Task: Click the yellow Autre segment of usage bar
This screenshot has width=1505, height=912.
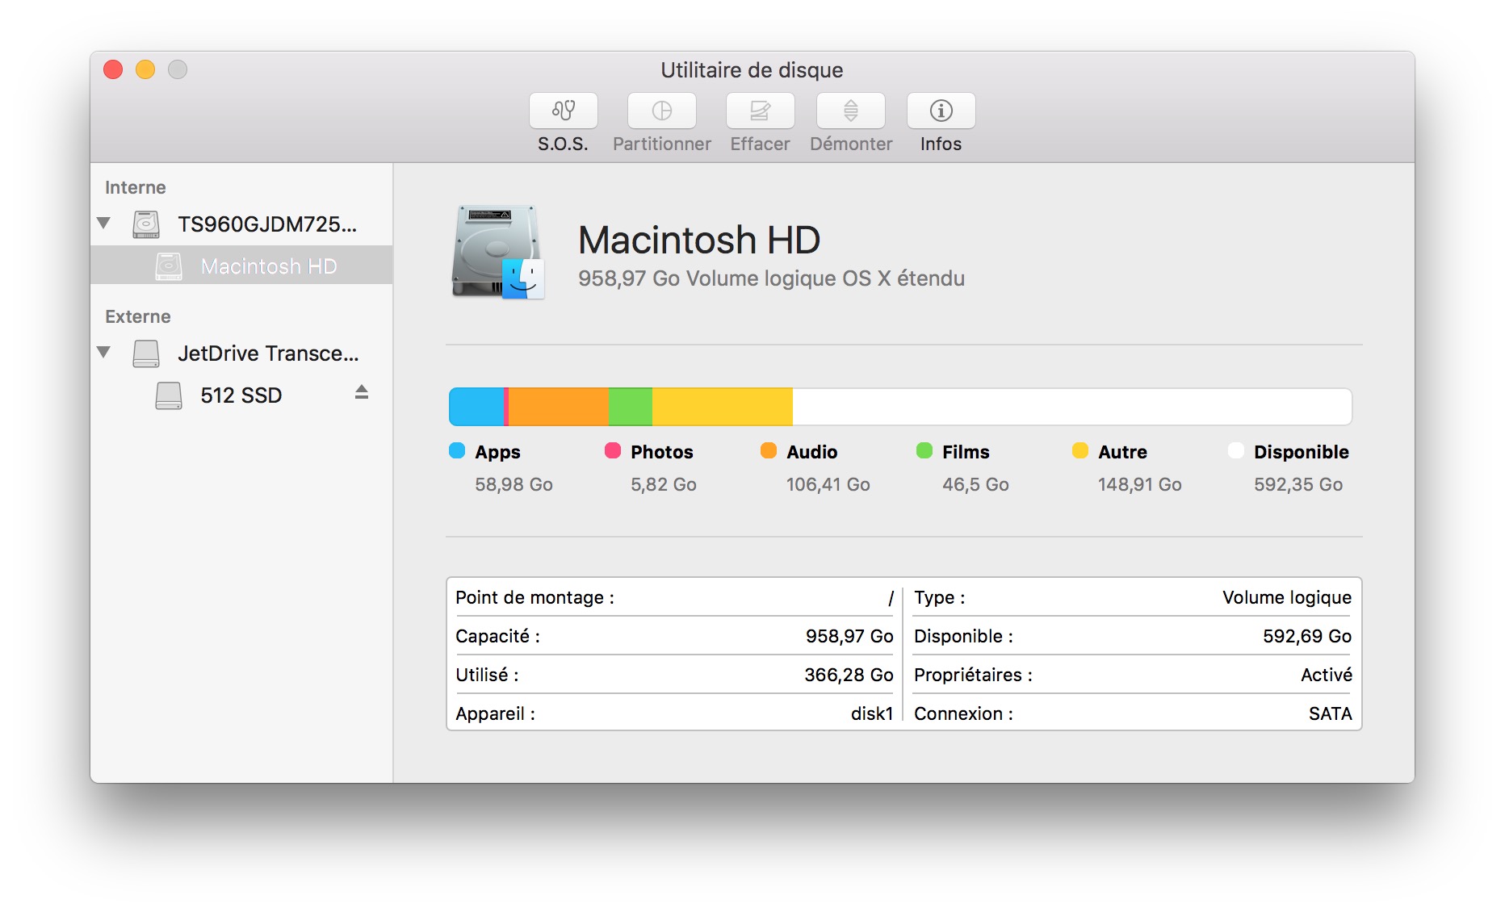Action: (722, 407)
